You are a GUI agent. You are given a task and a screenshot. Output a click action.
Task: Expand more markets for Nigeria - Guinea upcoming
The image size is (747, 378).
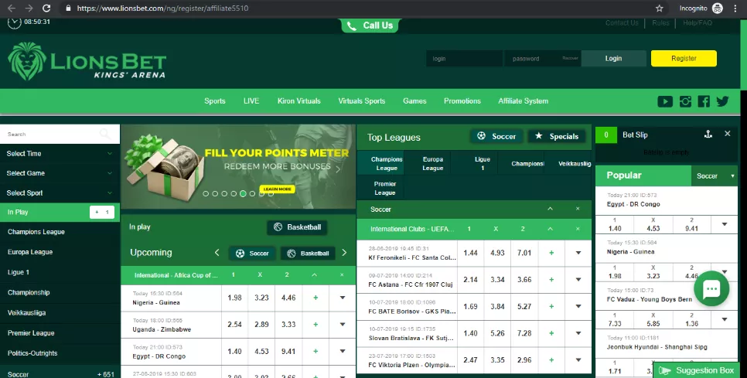click(342, 298)
